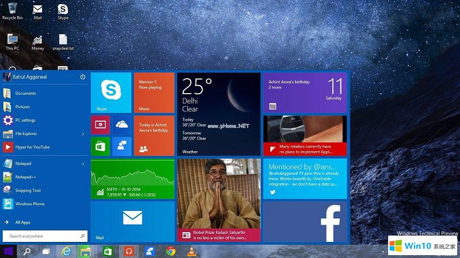Click the power button in Start menu
Screen dimensions: 460x258
click(x=83, y=77)
